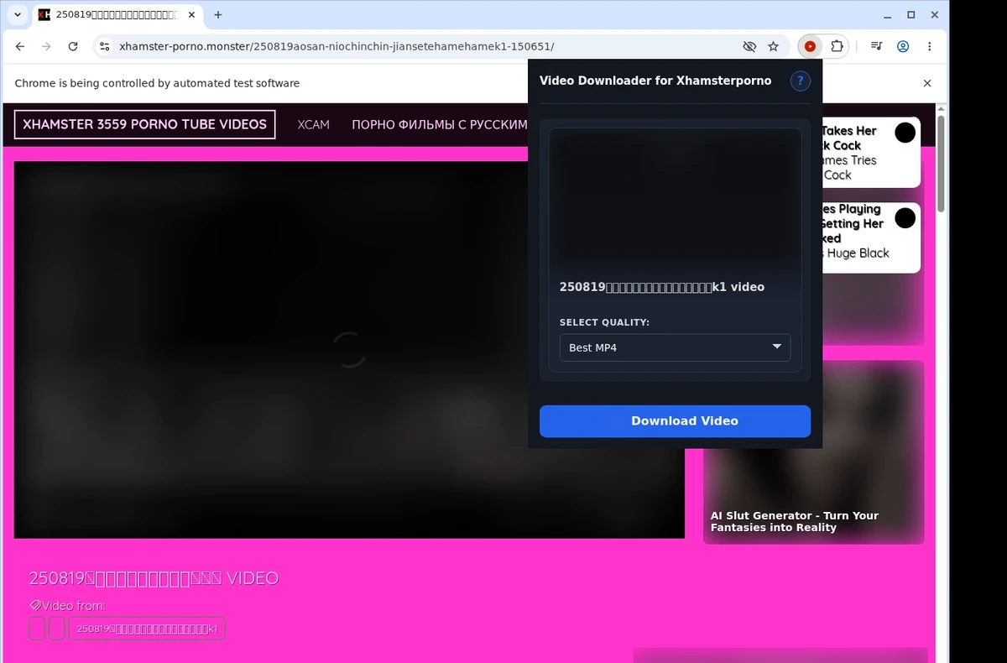This screenshot has height=663, width=1007.
Task: Toggle the red video downloader extension icon
Action: [810, 47]
